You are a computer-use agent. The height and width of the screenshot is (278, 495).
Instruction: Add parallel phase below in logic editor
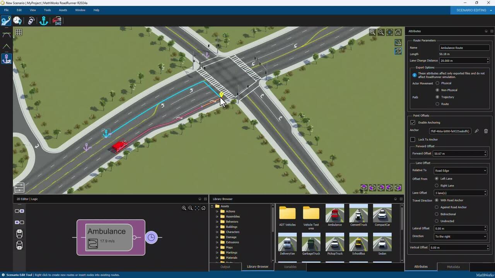tap(19, 245)
